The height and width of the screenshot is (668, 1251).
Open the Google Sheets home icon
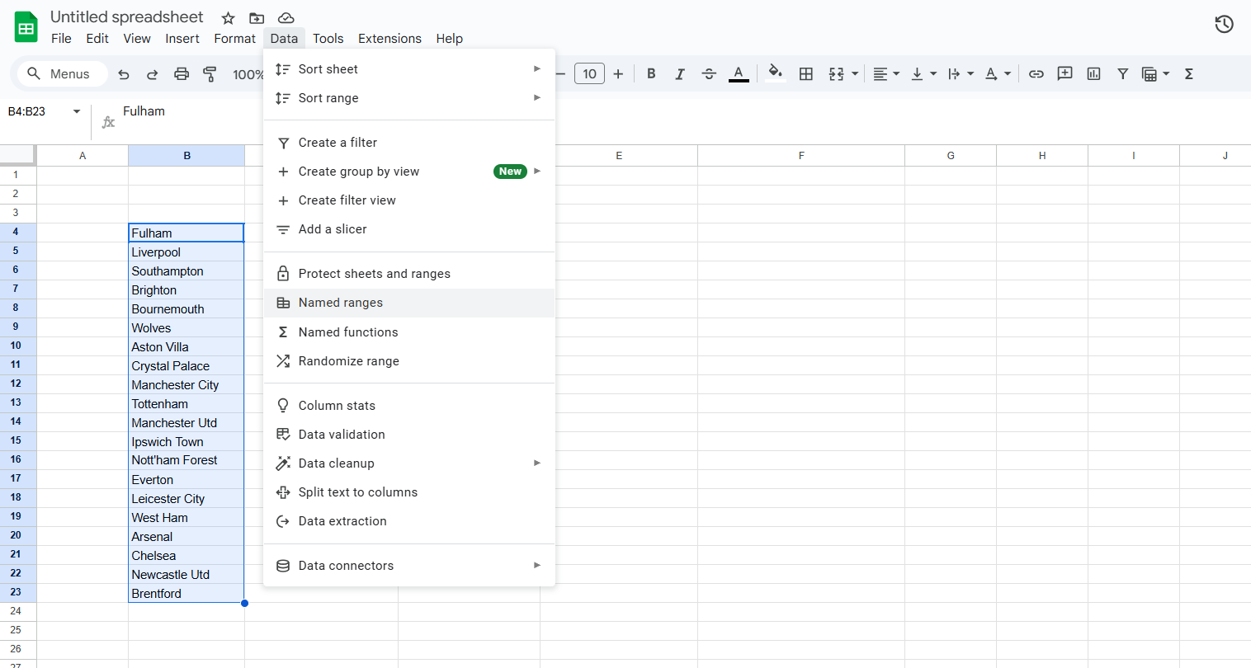[x=26, y=27]
